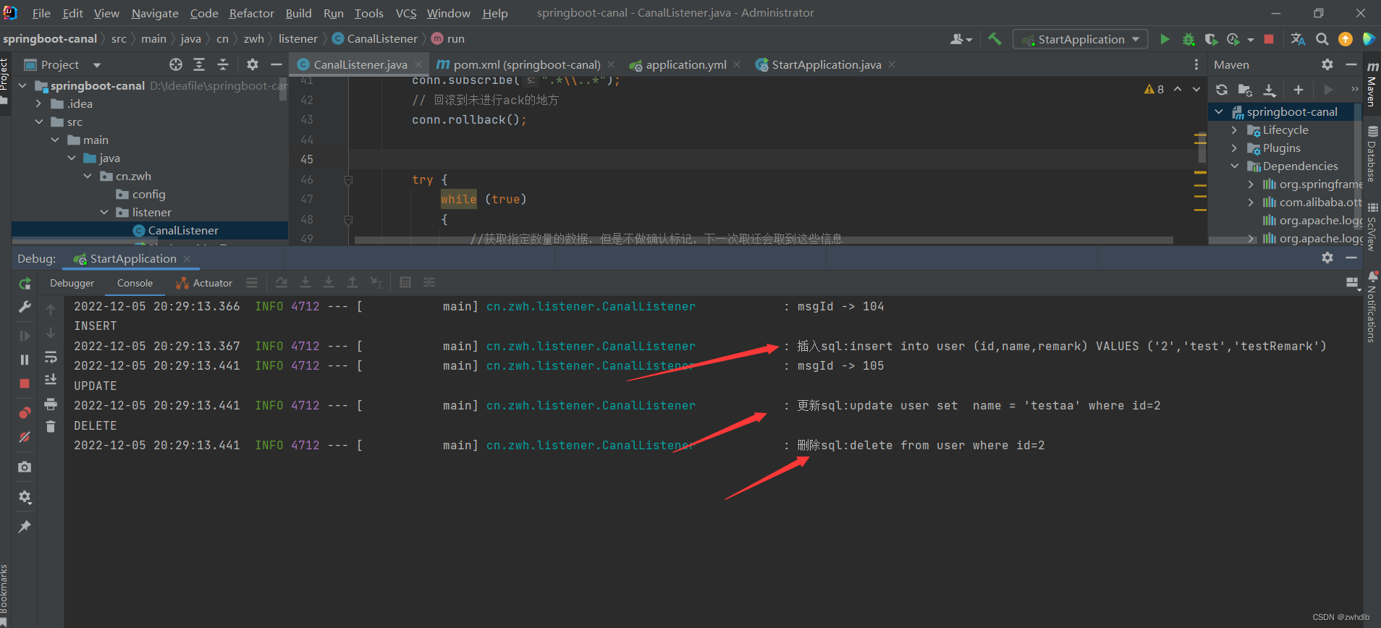Open the user account dropdown icon

[x=961, y=39]
